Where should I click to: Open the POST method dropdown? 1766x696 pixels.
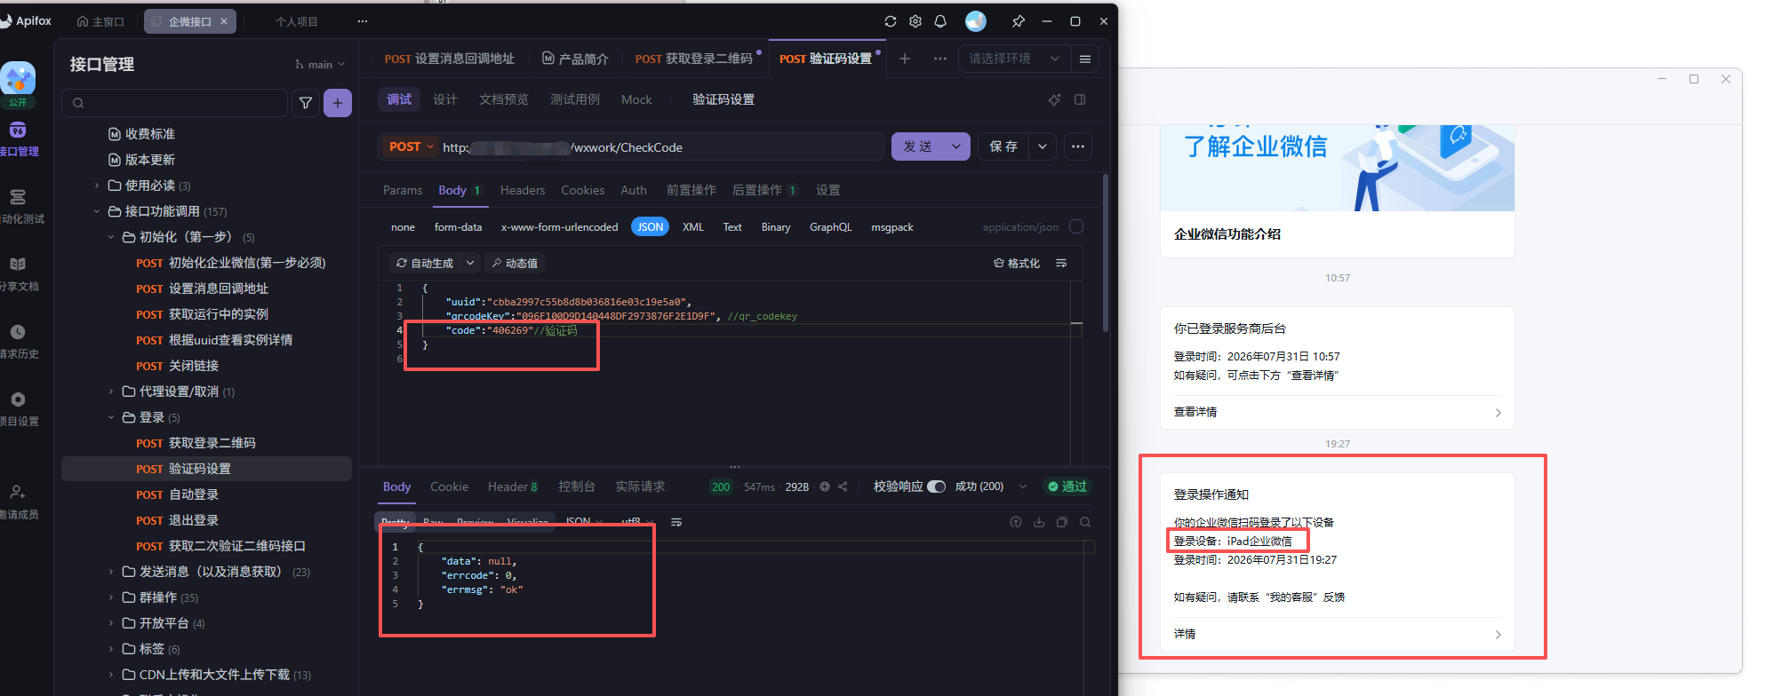(x=410, y=146)
